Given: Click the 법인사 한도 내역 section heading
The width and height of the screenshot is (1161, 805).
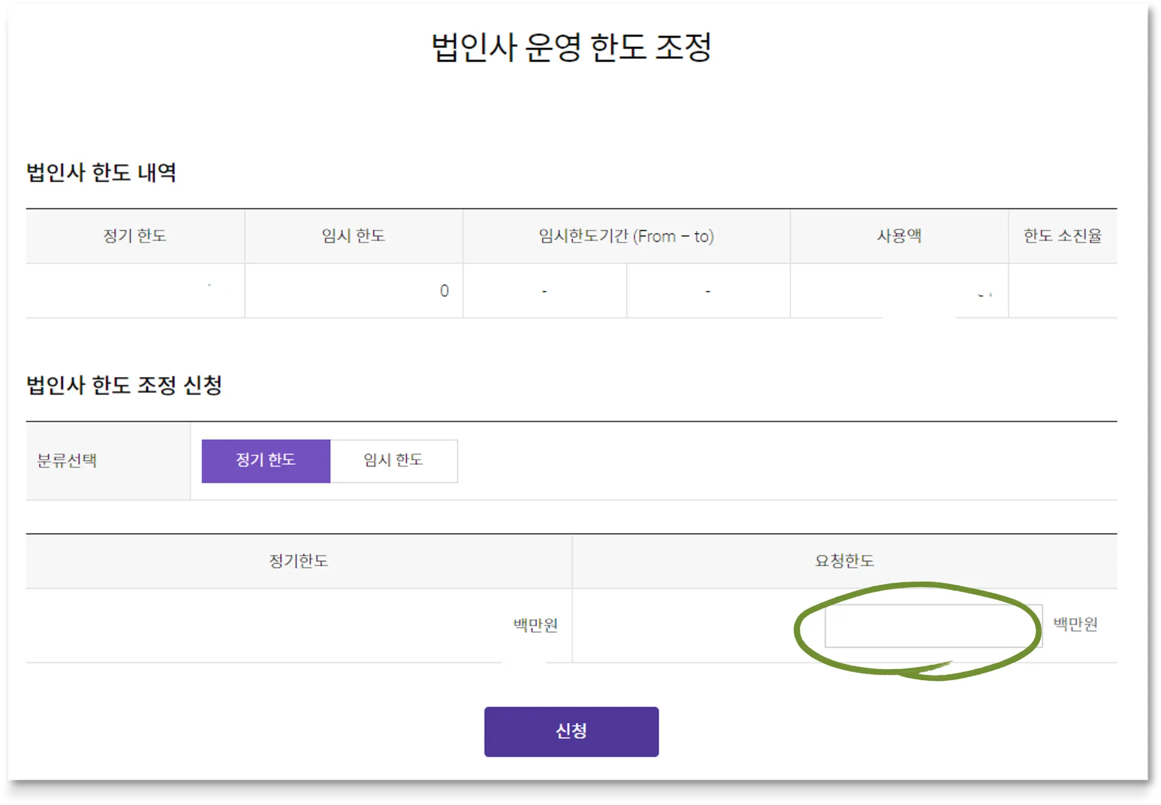Looking at the screenshot, I should coord(101,172).
